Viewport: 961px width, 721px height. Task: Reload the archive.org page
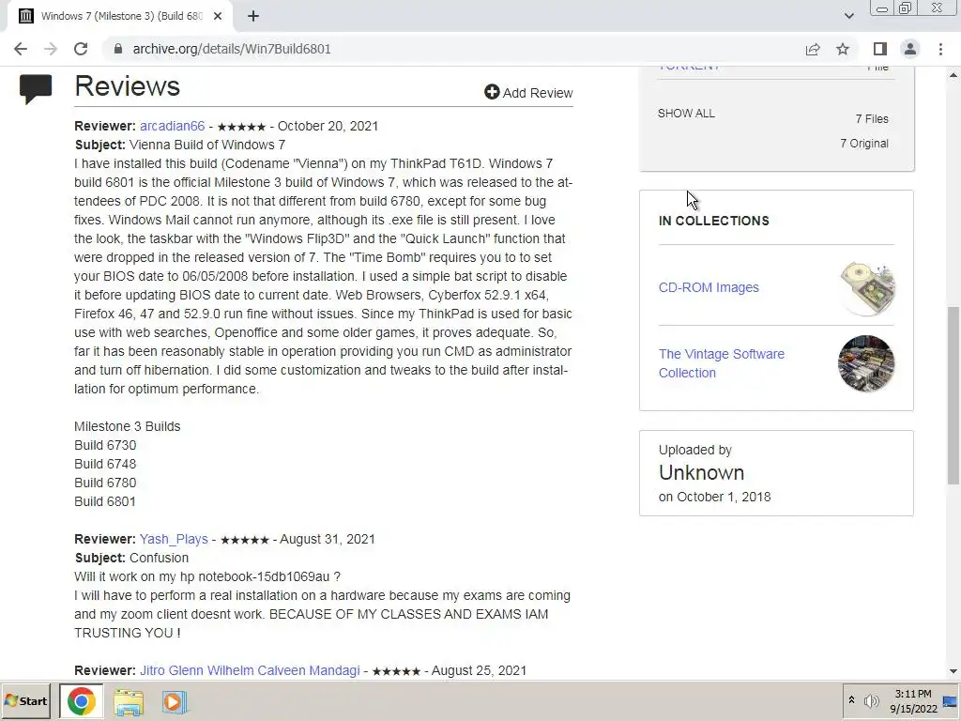(x=81, y=49)
